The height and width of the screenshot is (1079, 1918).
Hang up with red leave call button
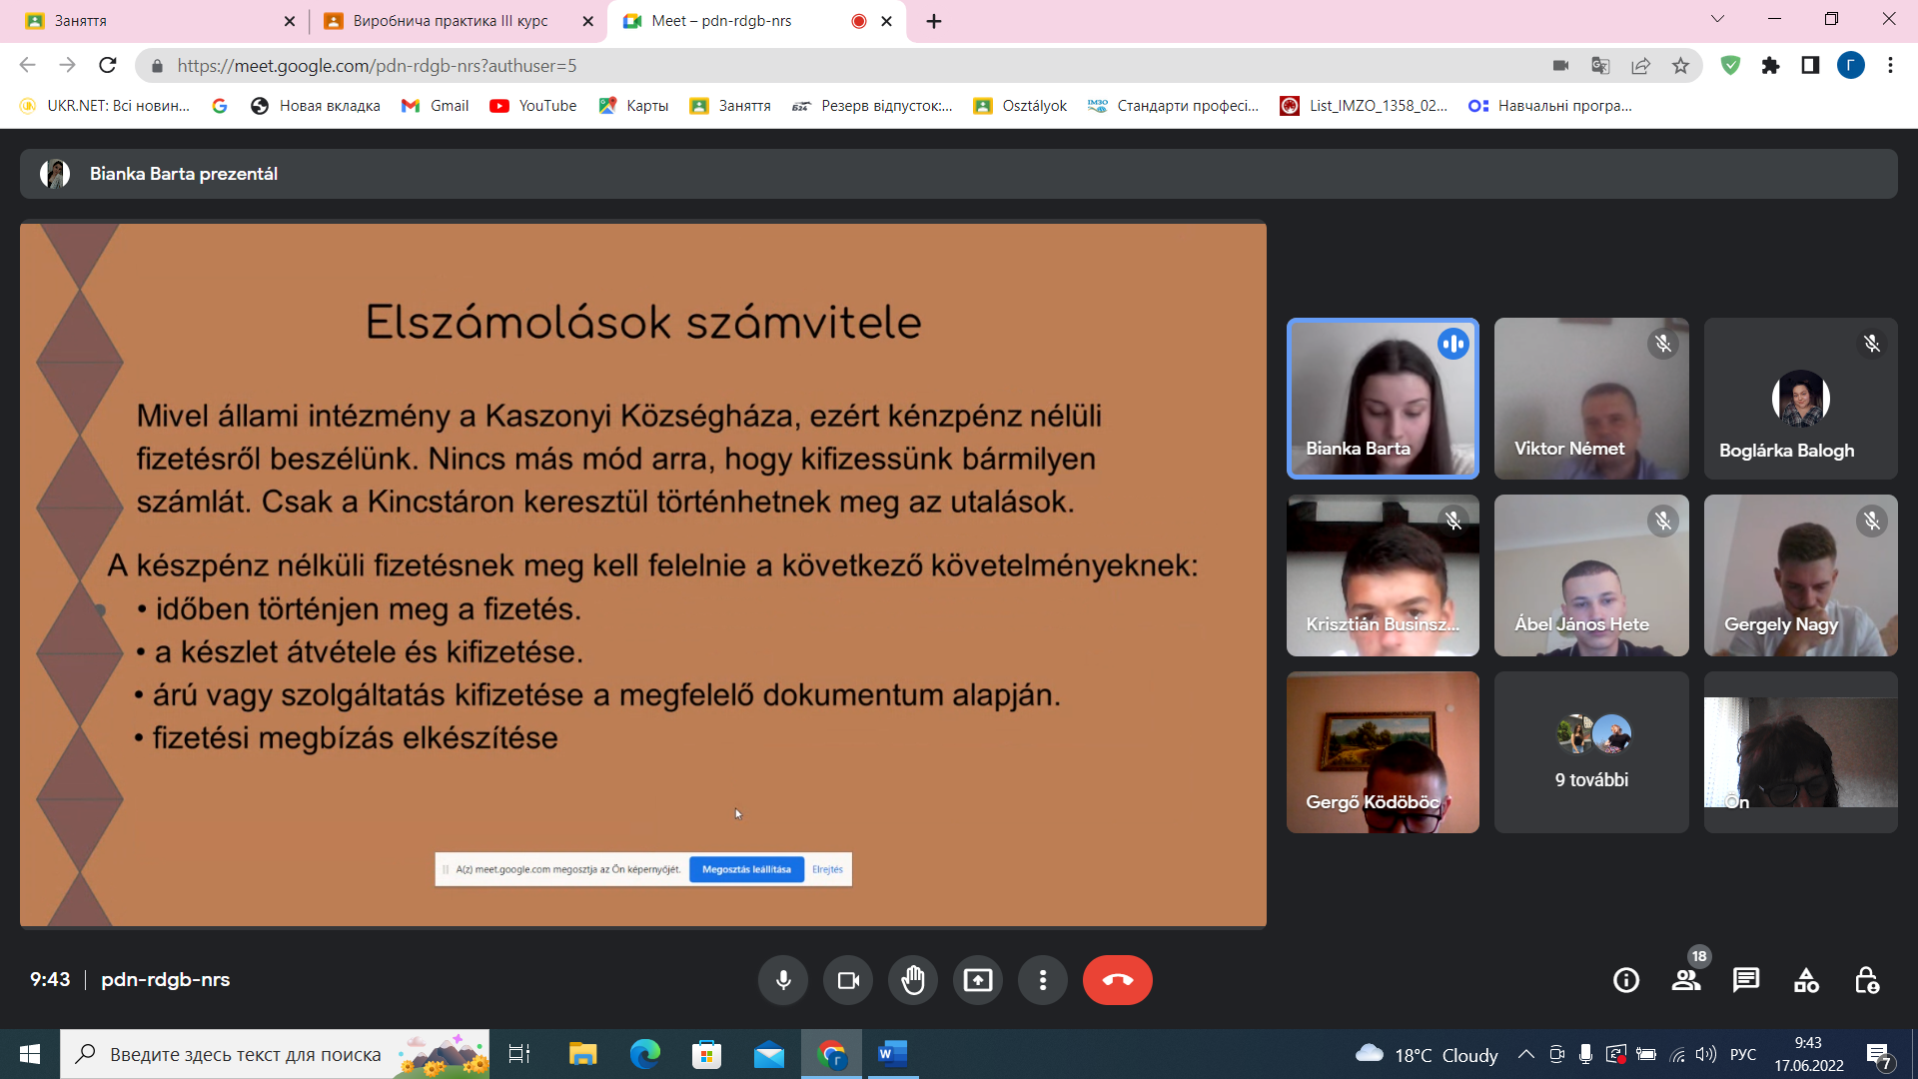coord(1117,980)
